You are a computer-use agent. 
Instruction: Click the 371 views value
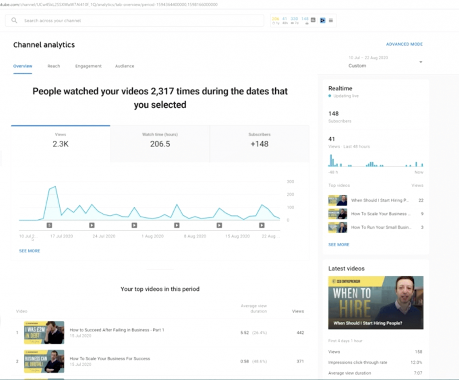coord(300,361)
